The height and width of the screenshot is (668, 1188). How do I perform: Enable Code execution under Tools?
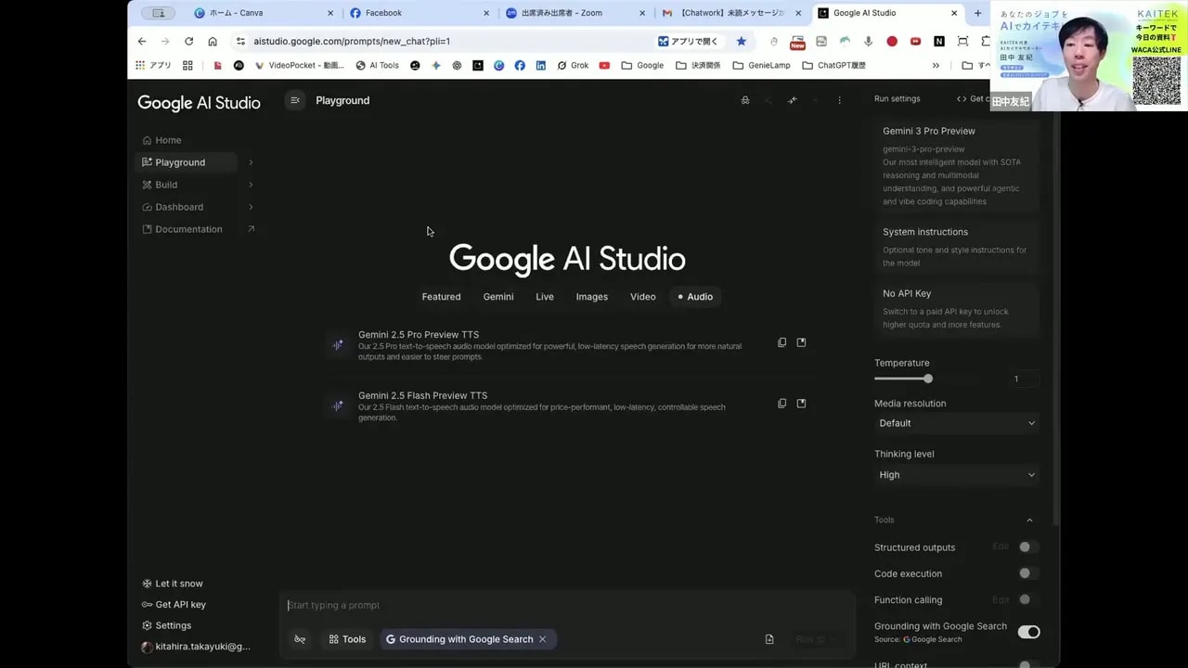pyautogui.click(x=1025, y=573)
